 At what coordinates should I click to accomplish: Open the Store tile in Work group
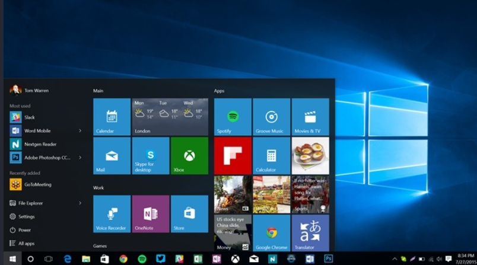click(x=189, y=214)
